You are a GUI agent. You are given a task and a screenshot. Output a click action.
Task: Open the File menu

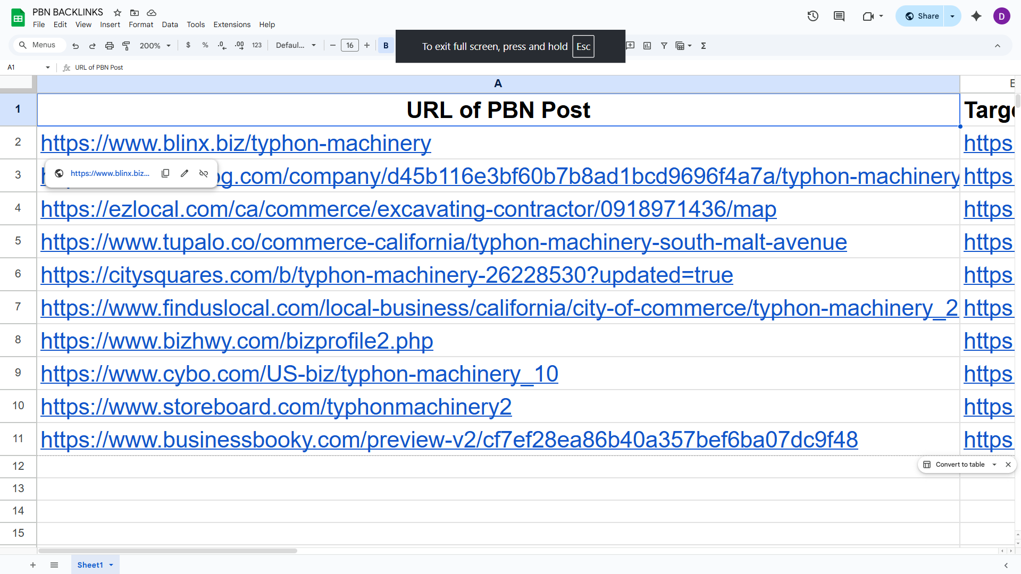point(39,24)
